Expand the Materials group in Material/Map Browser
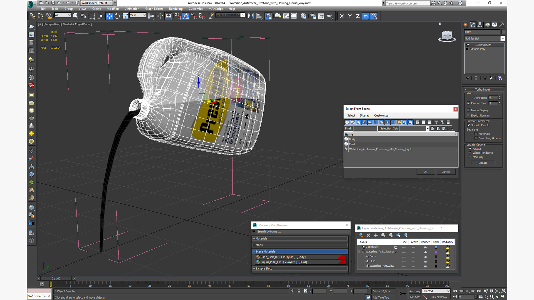 click(x=300, y=238)
